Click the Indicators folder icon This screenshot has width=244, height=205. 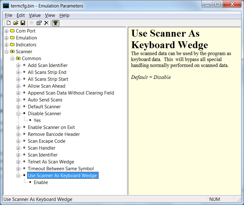[12, 45]
